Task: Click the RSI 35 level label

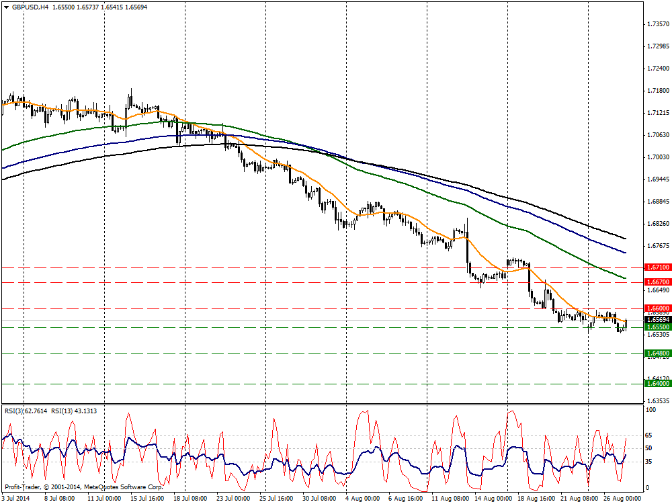Action: [x=648, y=462]
